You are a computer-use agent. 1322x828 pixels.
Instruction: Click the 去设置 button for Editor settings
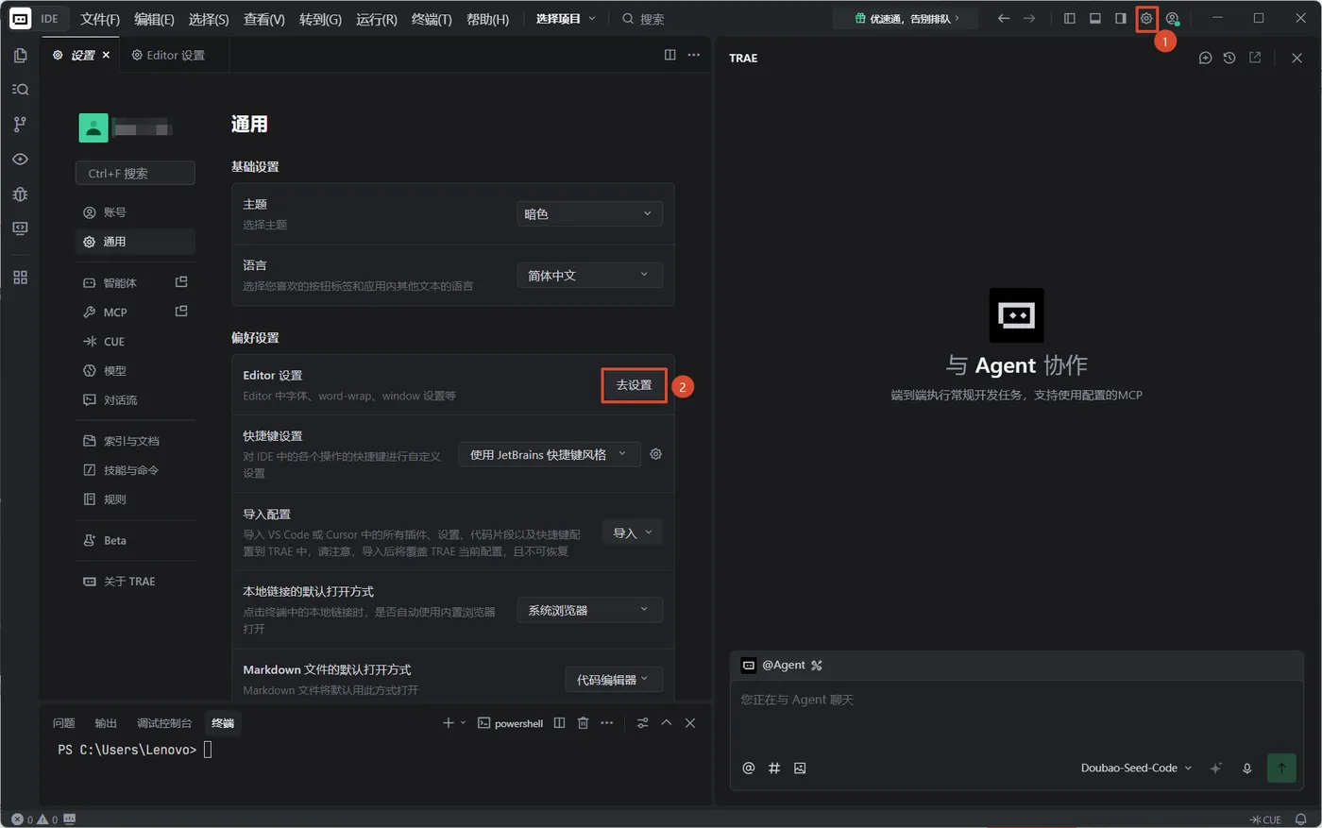635,385
